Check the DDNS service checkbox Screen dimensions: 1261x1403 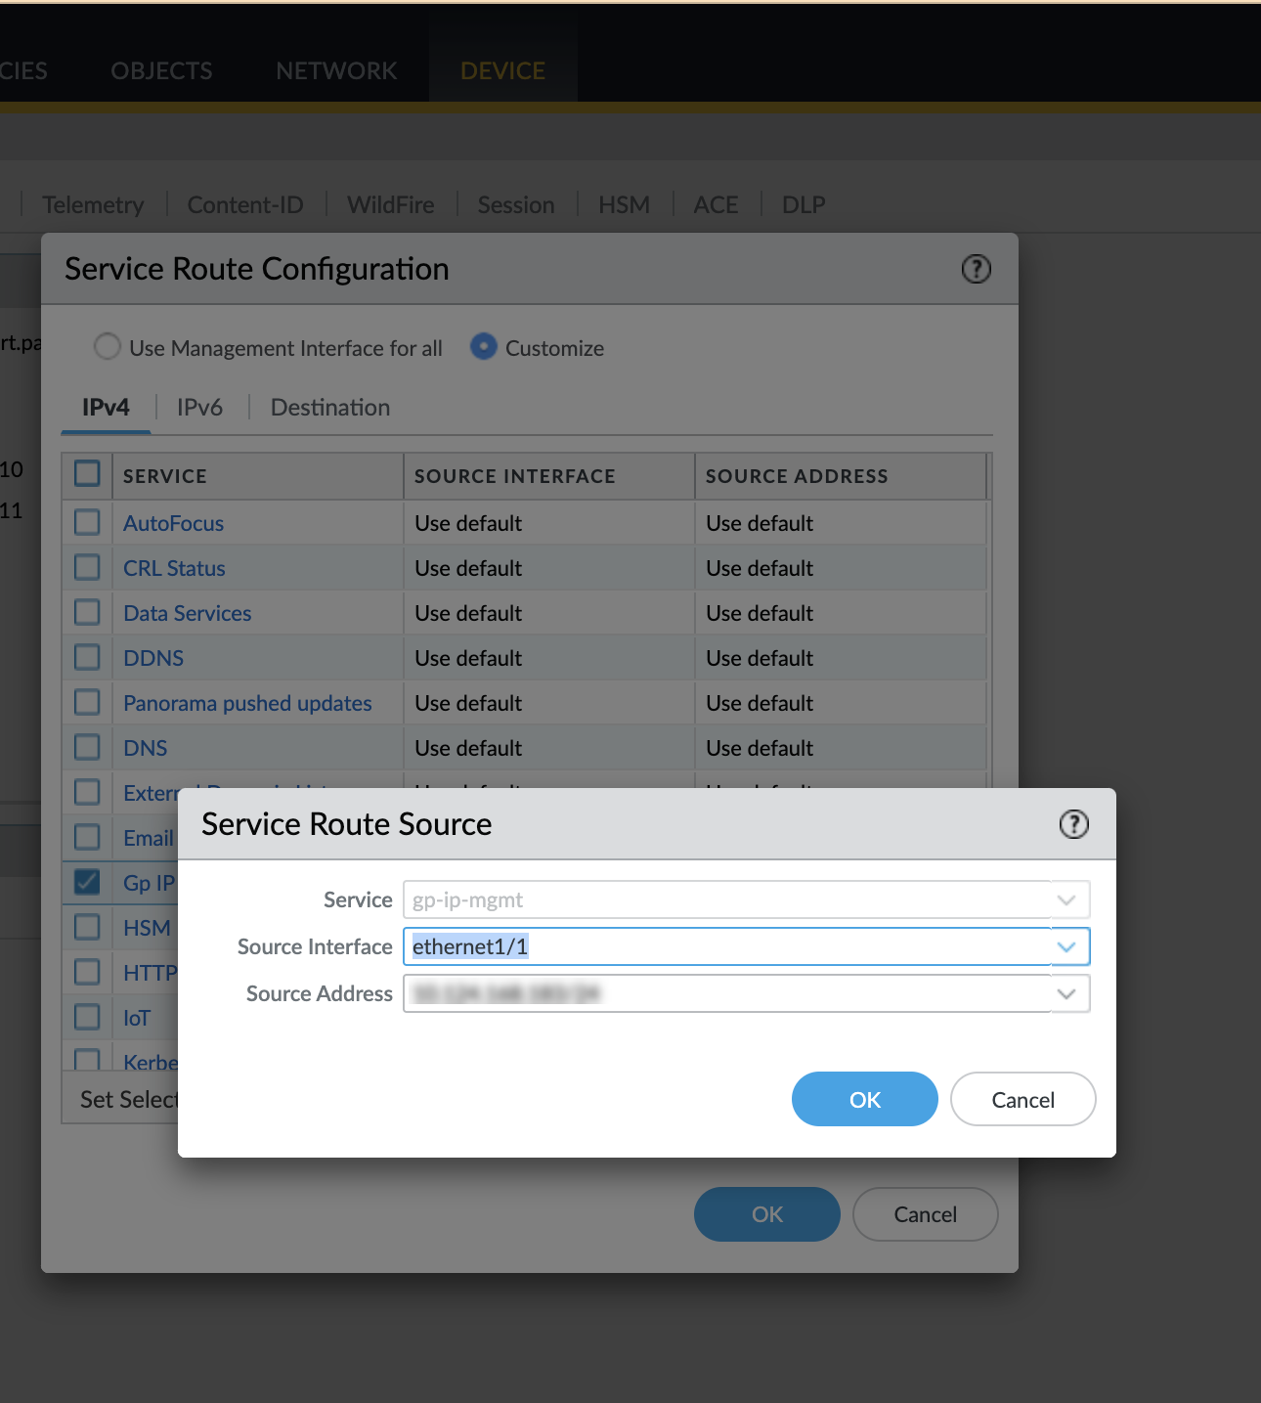click(86, 657)
